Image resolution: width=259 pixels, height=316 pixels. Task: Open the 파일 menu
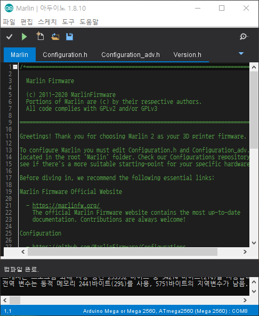pos(9,22)
